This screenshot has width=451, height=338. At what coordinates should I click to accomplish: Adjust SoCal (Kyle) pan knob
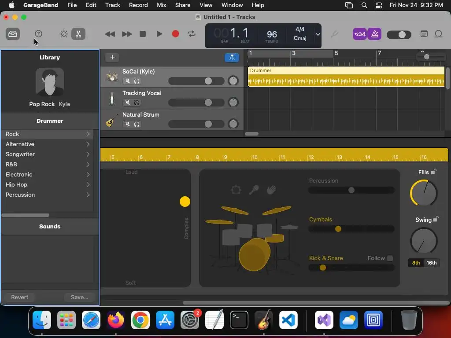(233, 81)
